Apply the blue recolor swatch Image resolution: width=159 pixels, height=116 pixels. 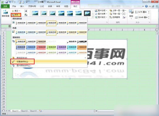(31, 47)
